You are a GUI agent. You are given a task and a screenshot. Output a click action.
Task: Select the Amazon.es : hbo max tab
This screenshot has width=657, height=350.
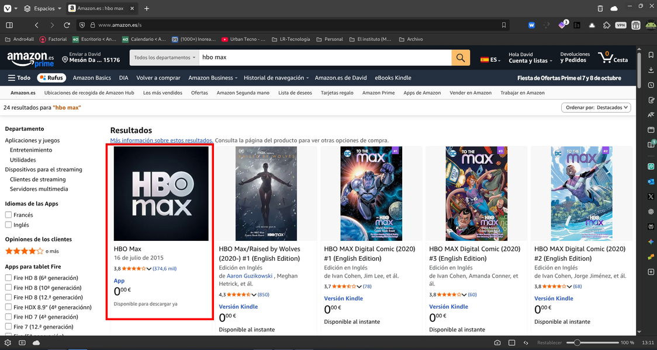click(102, 8)
